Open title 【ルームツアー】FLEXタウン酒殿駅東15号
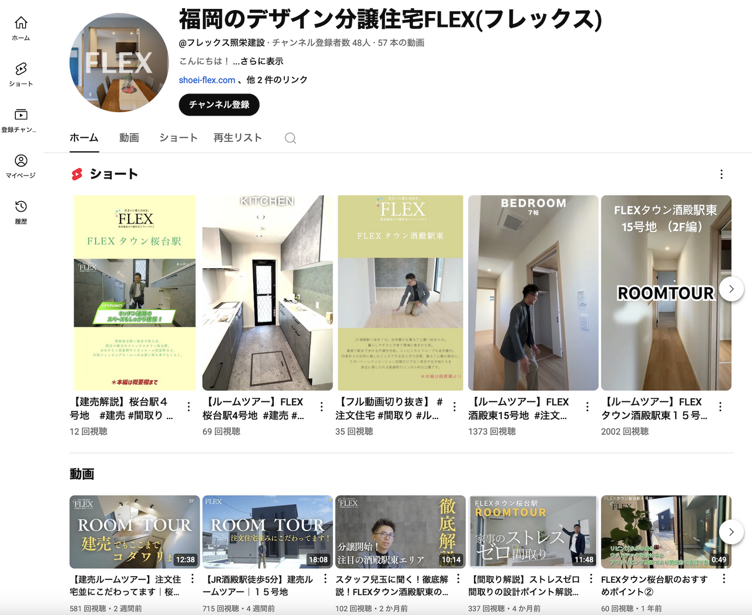 point(654,408)
